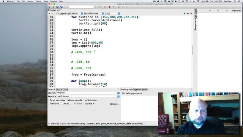The image size is (243, 137).
Task: Run the program with the green arrow
Action: pos(100,7)
